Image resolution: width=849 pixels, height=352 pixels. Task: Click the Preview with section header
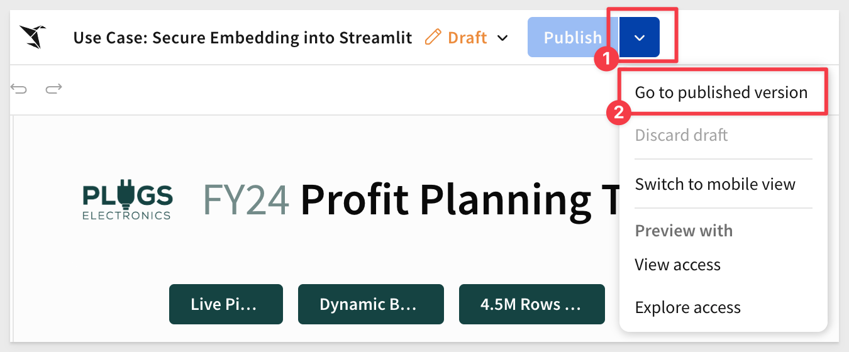(684, 231)
